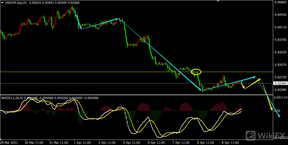Select the short yellow down arrow after last candle
This screenshot has height=145, width=288.
[243, 85]
